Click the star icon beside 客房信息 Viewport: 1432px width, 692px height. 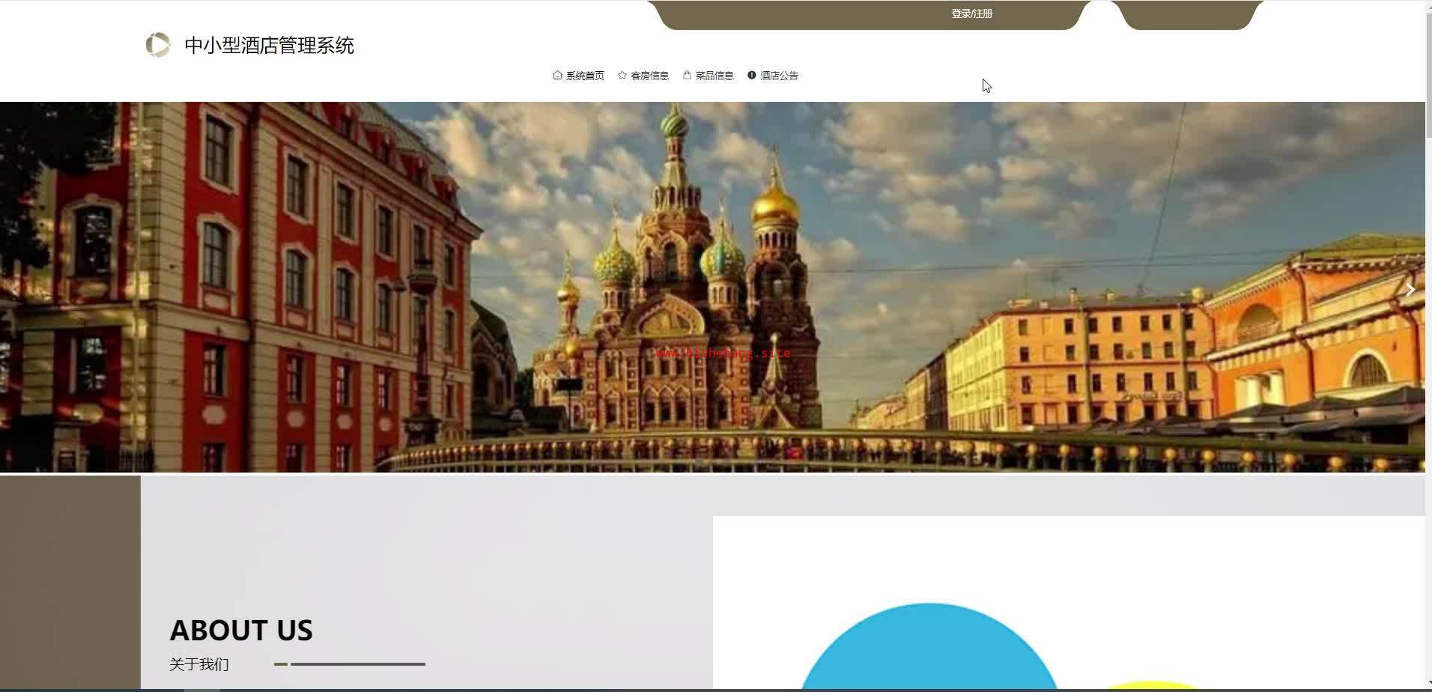pyautogui.click(x=622, y=75)
